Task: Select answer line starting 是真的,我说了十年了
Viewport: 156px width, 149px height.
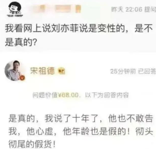Action: pyautogui.click(x=81, y=118)
